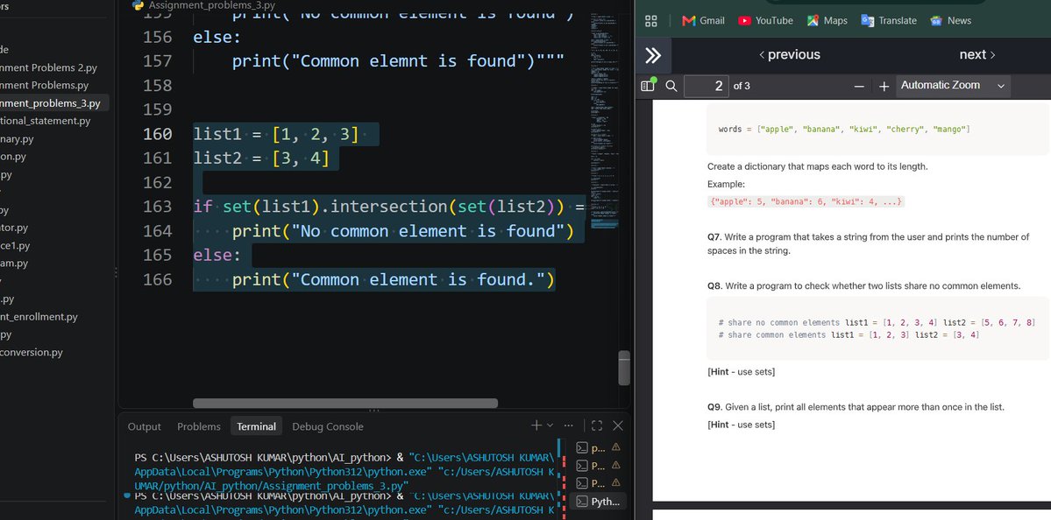Click 'Common element is found.' print on line 166
The height and width of the screenshot is (520, 1051).
click(x=394, y=280)
